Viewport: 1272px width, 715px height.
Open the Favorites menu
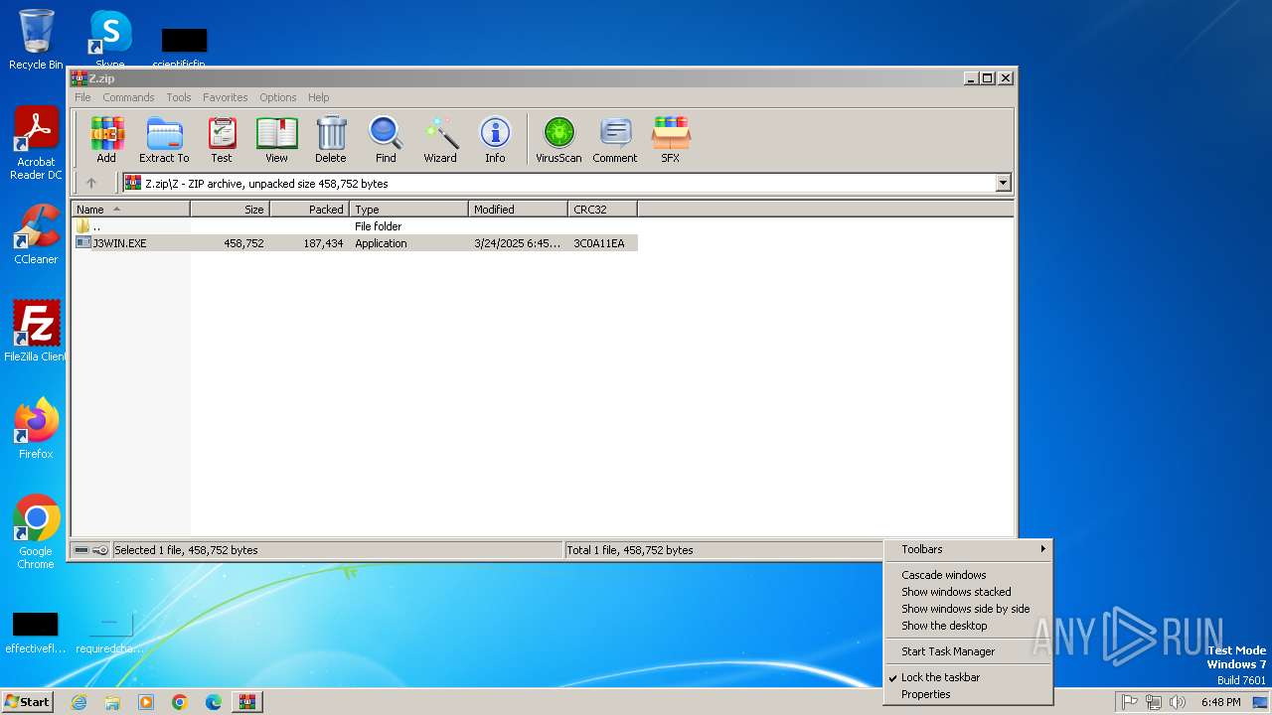pos(226,97)
